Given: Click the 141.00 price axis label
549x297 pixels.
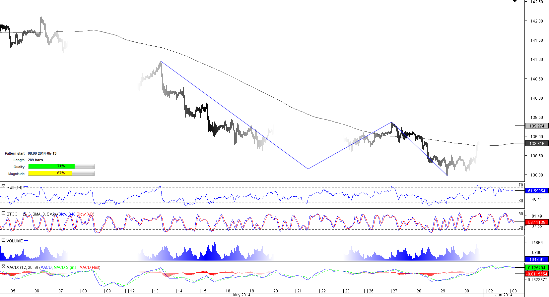Looking at the screenshot, I should (x=536, y=60).
